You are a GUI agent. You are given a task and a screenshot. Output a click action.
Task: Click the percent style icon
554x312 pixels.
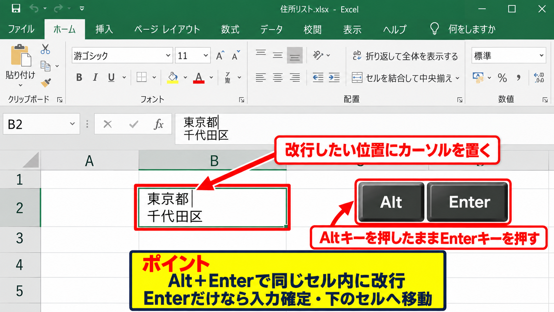(x=502, y=78)
